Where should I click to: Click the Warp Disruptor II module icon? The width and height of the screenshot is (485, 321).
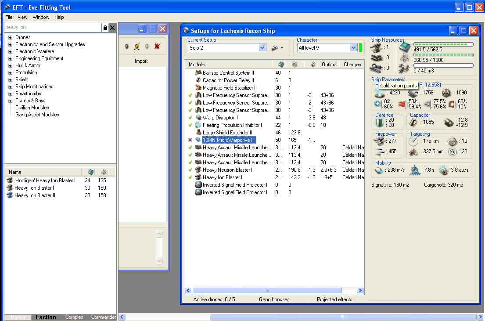[198, 118]
